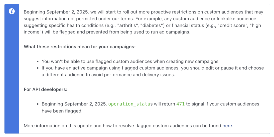Click the quoted word "high" before income
This screenshot has height=137, width=274.
(x=258, y=26)
